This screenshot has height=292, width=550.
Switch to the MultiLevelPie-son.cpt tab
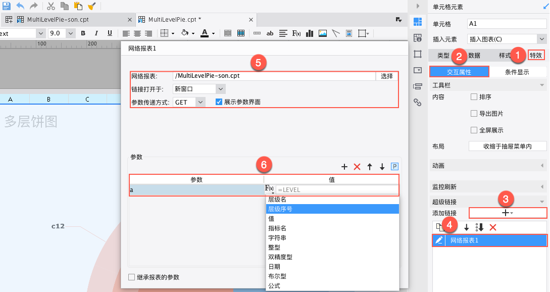point(58,19)
